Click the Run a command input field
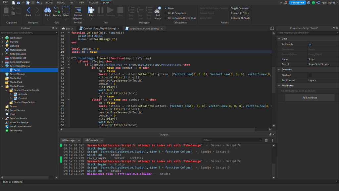Viewport: 339px width, 191px height. (33, 182)
